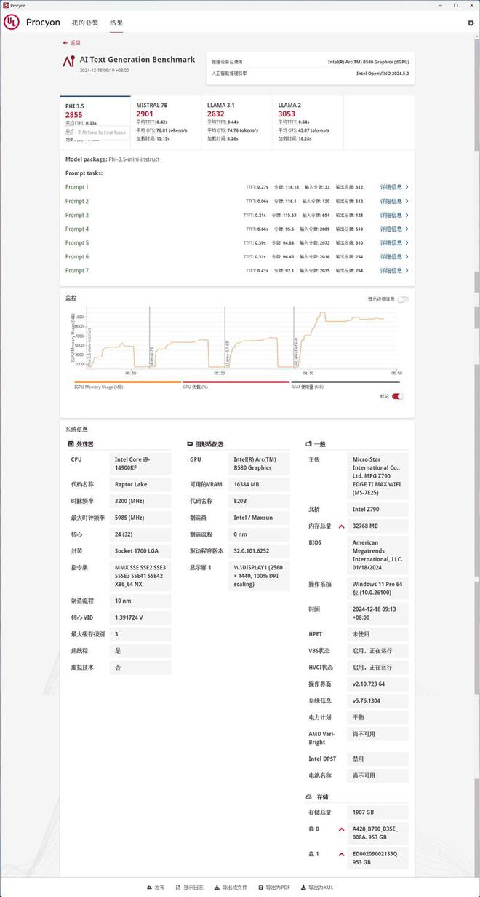Image resolution: width=480 pixels, height=897 pixels.
Task: Click the 发布 publish button
Action: point(156,888)
